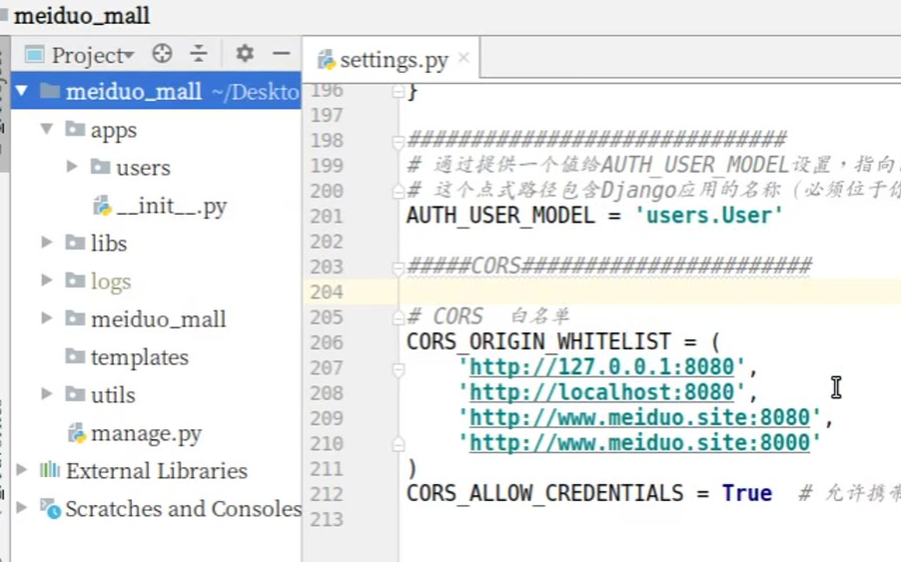Expand the libs folder
The height and width of the screenshot is (562, 901).
point(47,243)
